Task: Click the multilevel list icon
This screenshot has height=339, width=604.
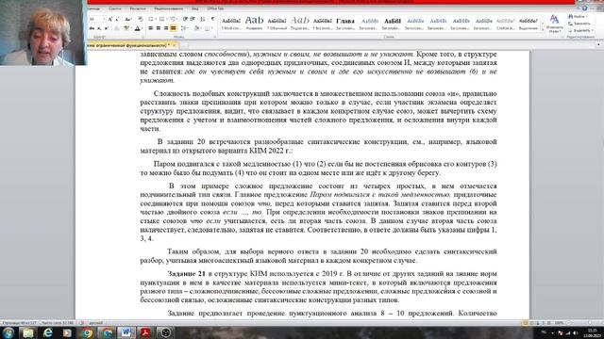Action: [174, 19]
